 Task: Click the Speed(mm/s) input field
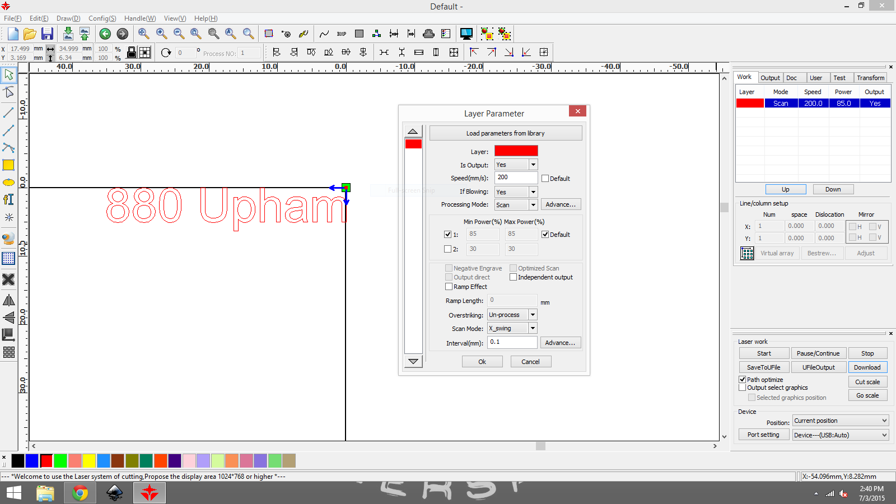point(516,178)
